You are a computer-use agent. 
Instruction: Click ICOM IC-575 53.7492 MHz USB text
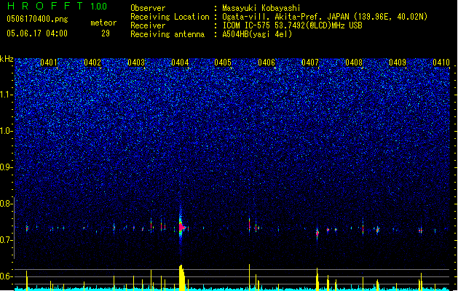[292, 25]
